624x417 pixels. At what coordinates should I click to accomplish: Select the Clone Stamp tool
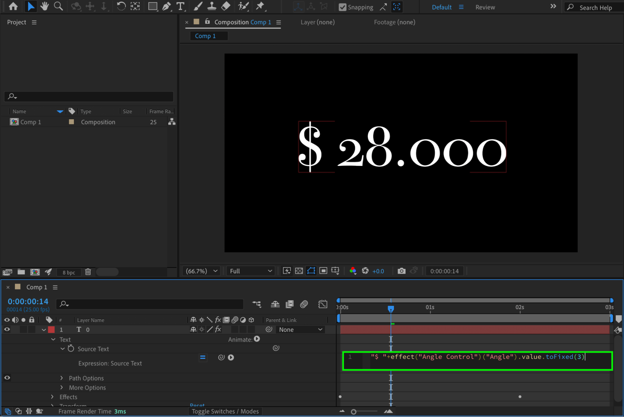(x=212, y=6)
